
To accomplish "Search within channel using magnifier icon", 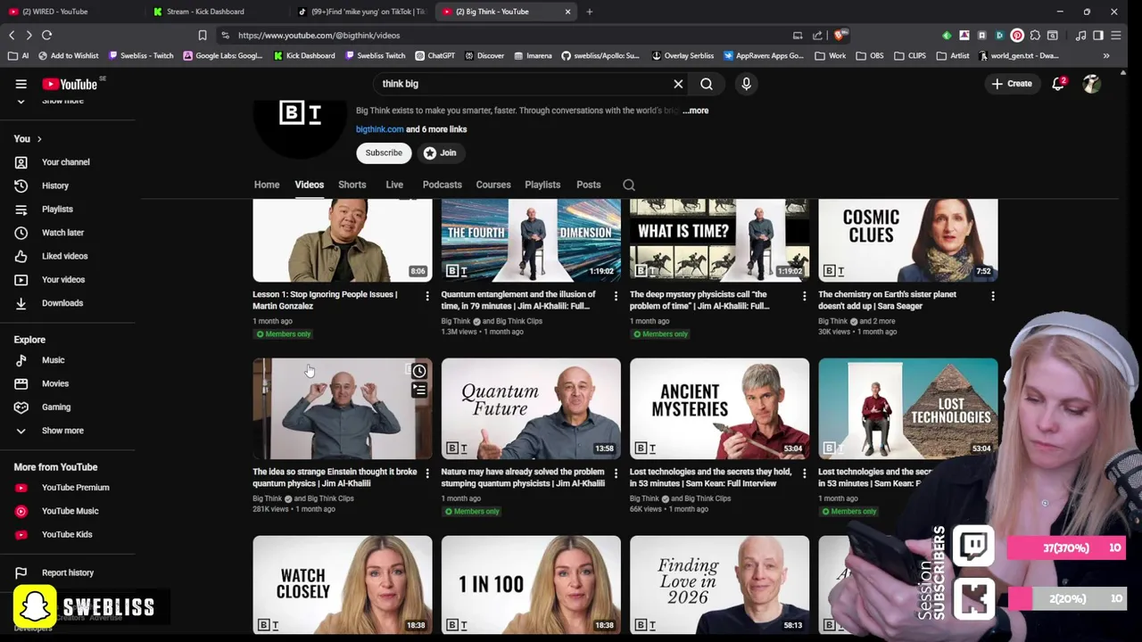I will 629,185.
